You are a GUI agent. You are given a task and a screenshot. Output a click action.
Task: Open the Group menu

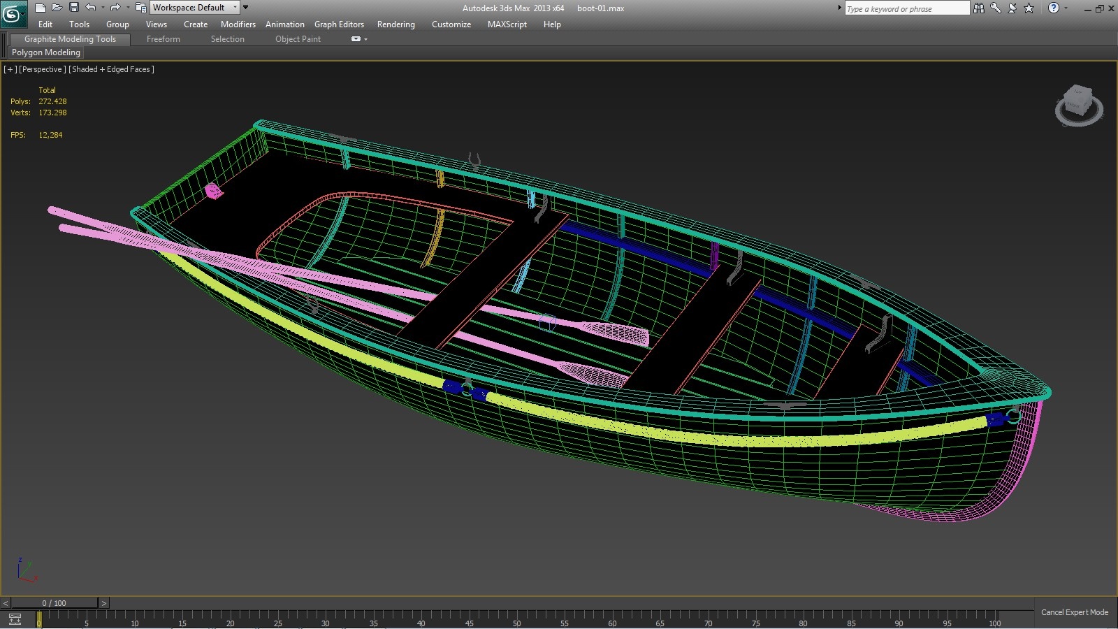[x=117, y=24]
